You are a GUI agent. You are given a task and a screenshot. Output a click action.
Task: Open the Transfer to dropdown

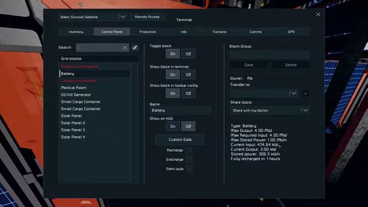(x=264, y=93)
